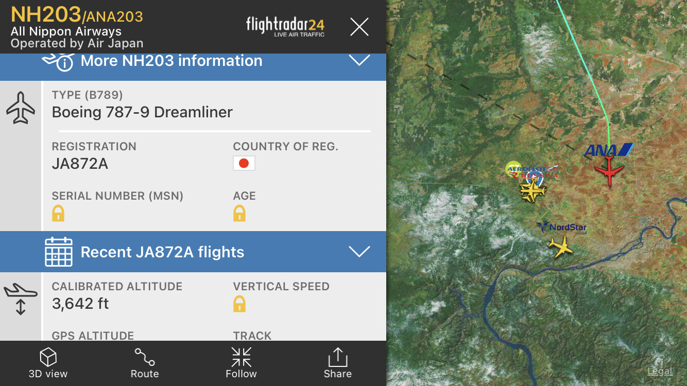The height and width of the screenshot is (386, 687).
Task: Tap the Follow aircraft icon
Action: [x=241, y=357]
